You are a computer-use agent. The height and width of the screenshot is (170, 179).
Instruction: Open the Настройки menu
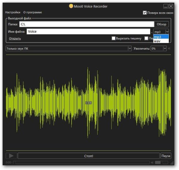click(x=13, y=12)
